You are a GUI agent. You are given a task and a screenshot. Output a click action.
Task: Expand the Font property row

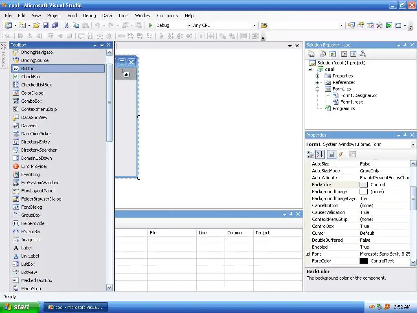[308, 254]
